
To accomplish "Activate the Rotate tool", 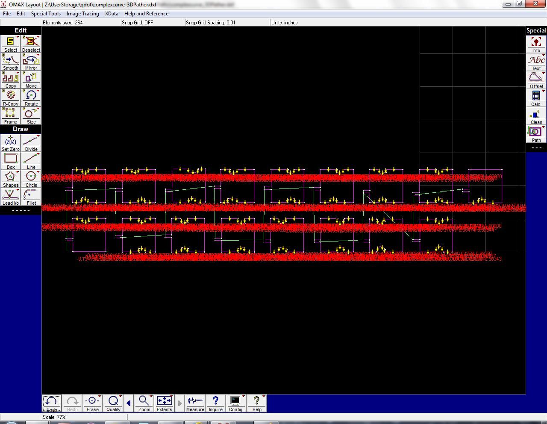I will [31, 98].
